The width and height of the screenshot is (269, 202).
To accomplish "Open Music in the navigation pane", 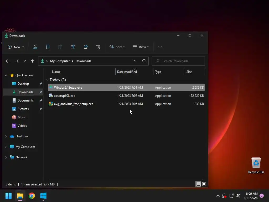I will coord(22,117).
